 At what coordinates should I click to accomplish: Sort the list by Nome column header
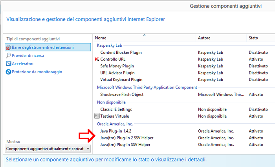point(101,38)
